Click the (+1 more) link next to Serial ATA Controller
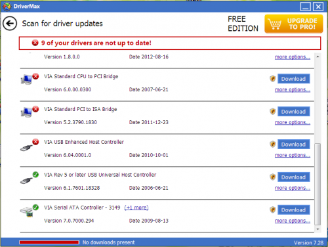 tap(136, 208)
